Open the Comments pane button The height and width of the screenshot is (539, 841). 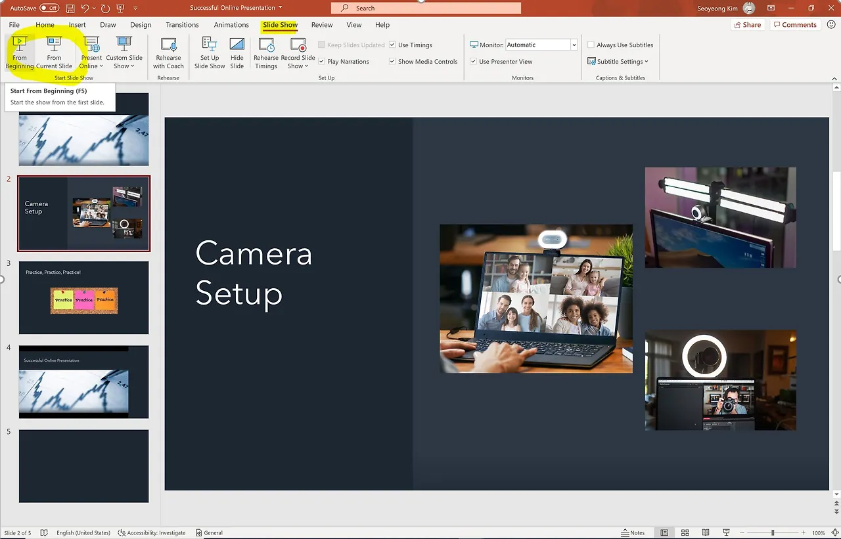tap(794, 25)
